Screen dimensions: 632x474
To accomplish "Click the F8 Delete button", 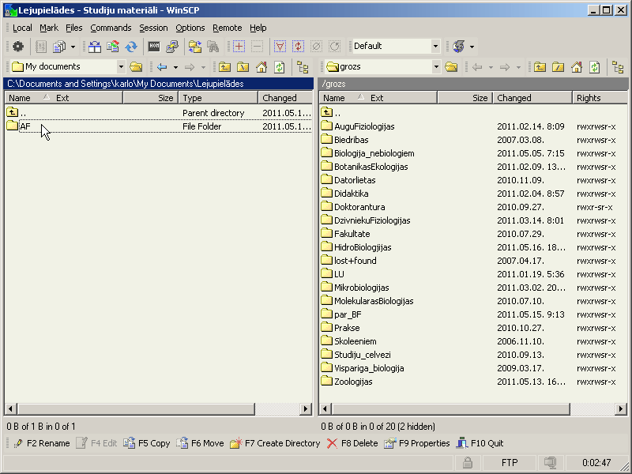I will tap(352, 443).
